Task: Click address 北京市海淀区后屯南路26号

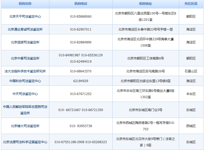Action: pos(146,71)
